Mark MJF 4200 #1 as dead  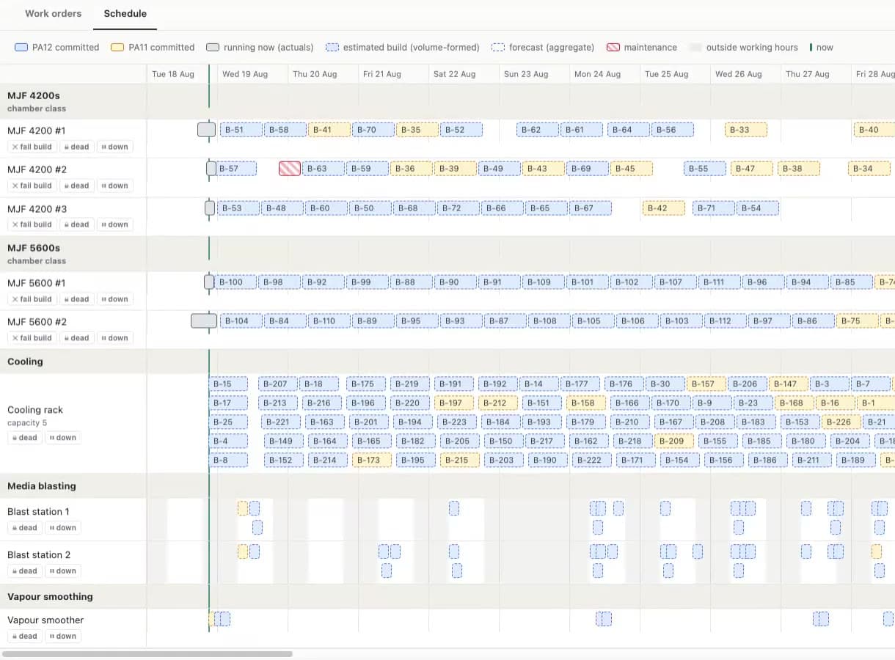click(76, 147)
